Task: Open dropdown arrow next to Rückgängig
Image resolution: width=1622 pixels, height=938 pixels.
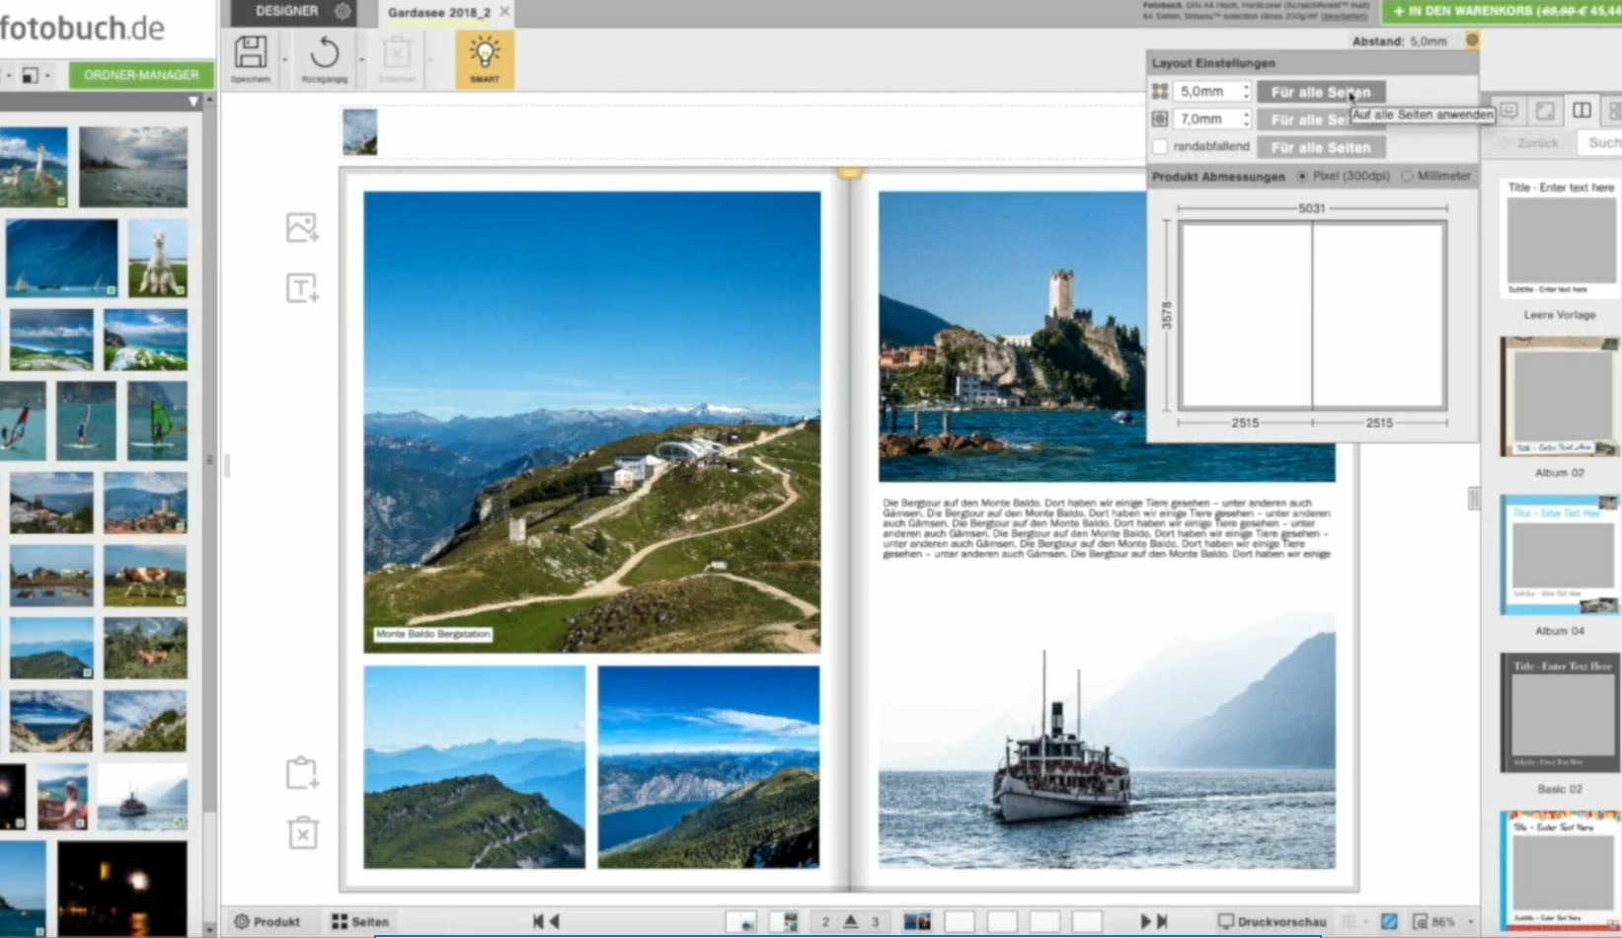Action: tap(361, 59)
